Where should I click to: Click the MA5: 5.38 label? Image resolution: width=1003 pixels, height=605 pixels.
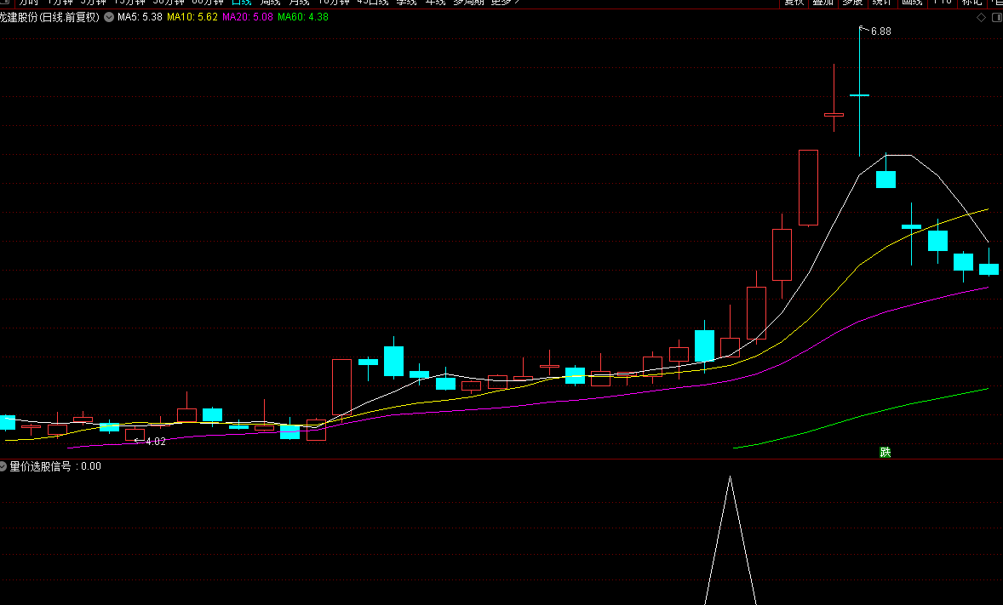pyautogui.click(x=140, y=17)
